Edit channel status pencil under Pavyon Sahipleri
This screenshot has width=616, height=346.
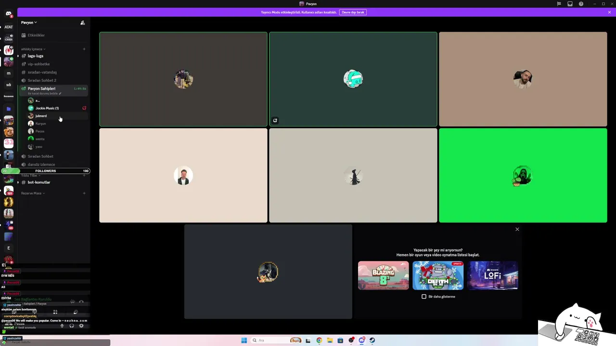coord(60,94)
